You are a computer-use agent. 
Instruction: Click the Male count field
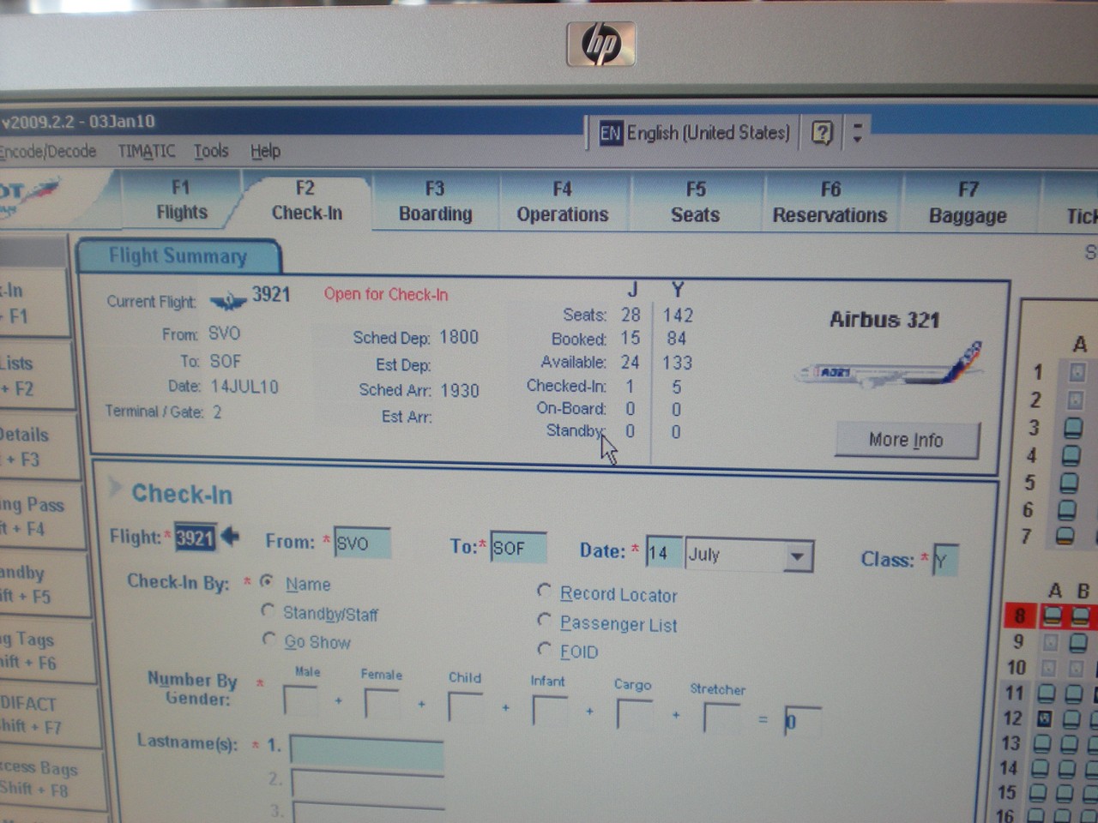[x=300, y=701]
